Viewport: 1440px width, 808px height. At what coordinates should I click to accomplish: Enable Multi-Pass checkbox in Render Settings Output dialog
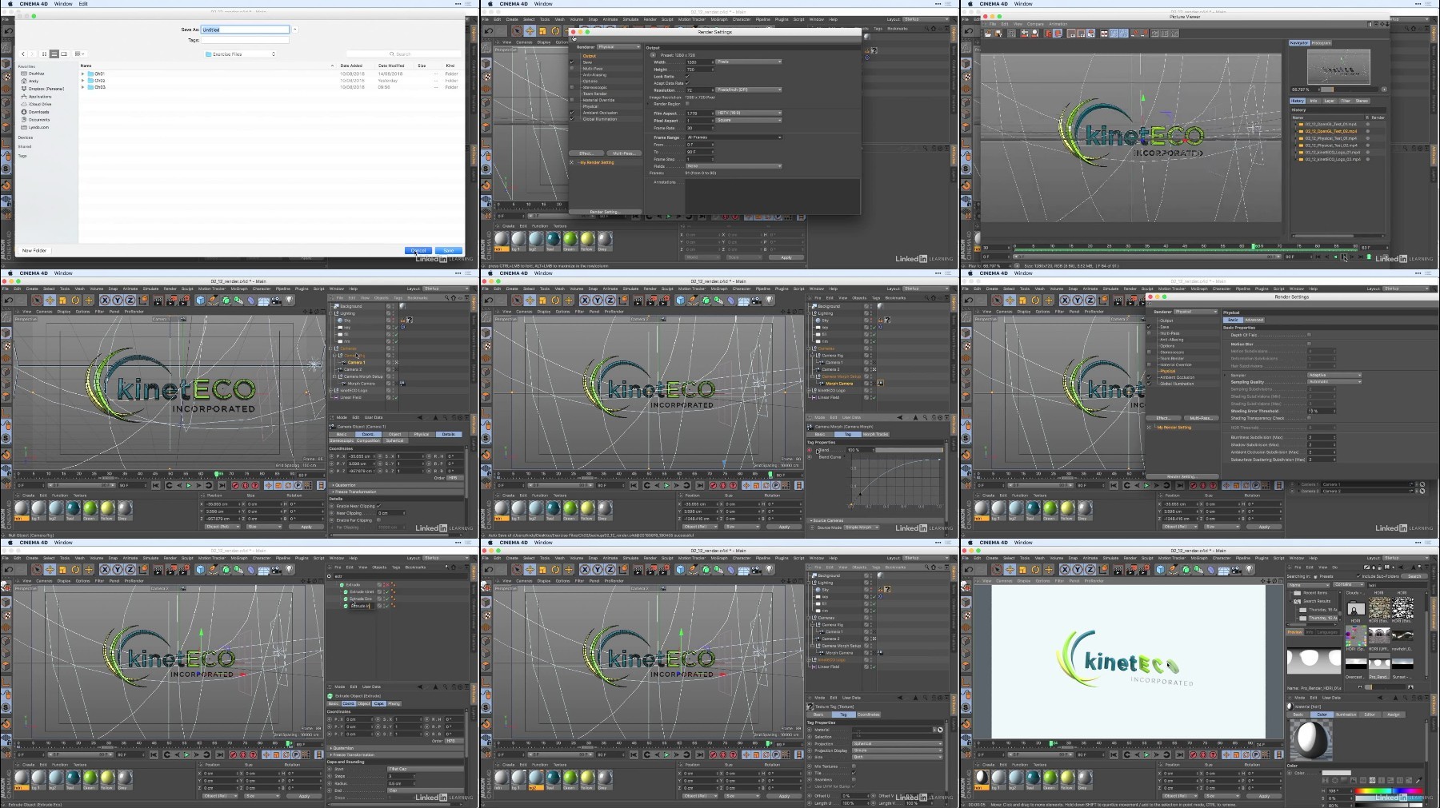click(572, 69)
